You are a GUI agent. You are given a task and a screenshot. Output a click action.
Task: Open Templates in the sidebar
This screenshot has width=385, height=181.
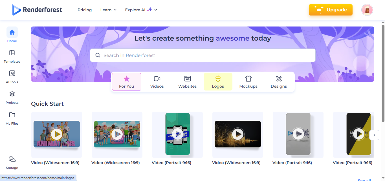[x=12, y=56]
